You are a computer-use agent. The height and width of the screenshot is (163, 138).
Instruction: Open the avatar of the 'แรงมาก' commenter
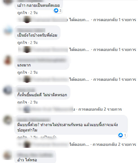point(8,60)
